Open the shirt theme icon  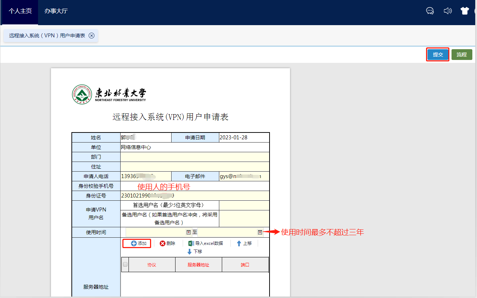point(465,11)
